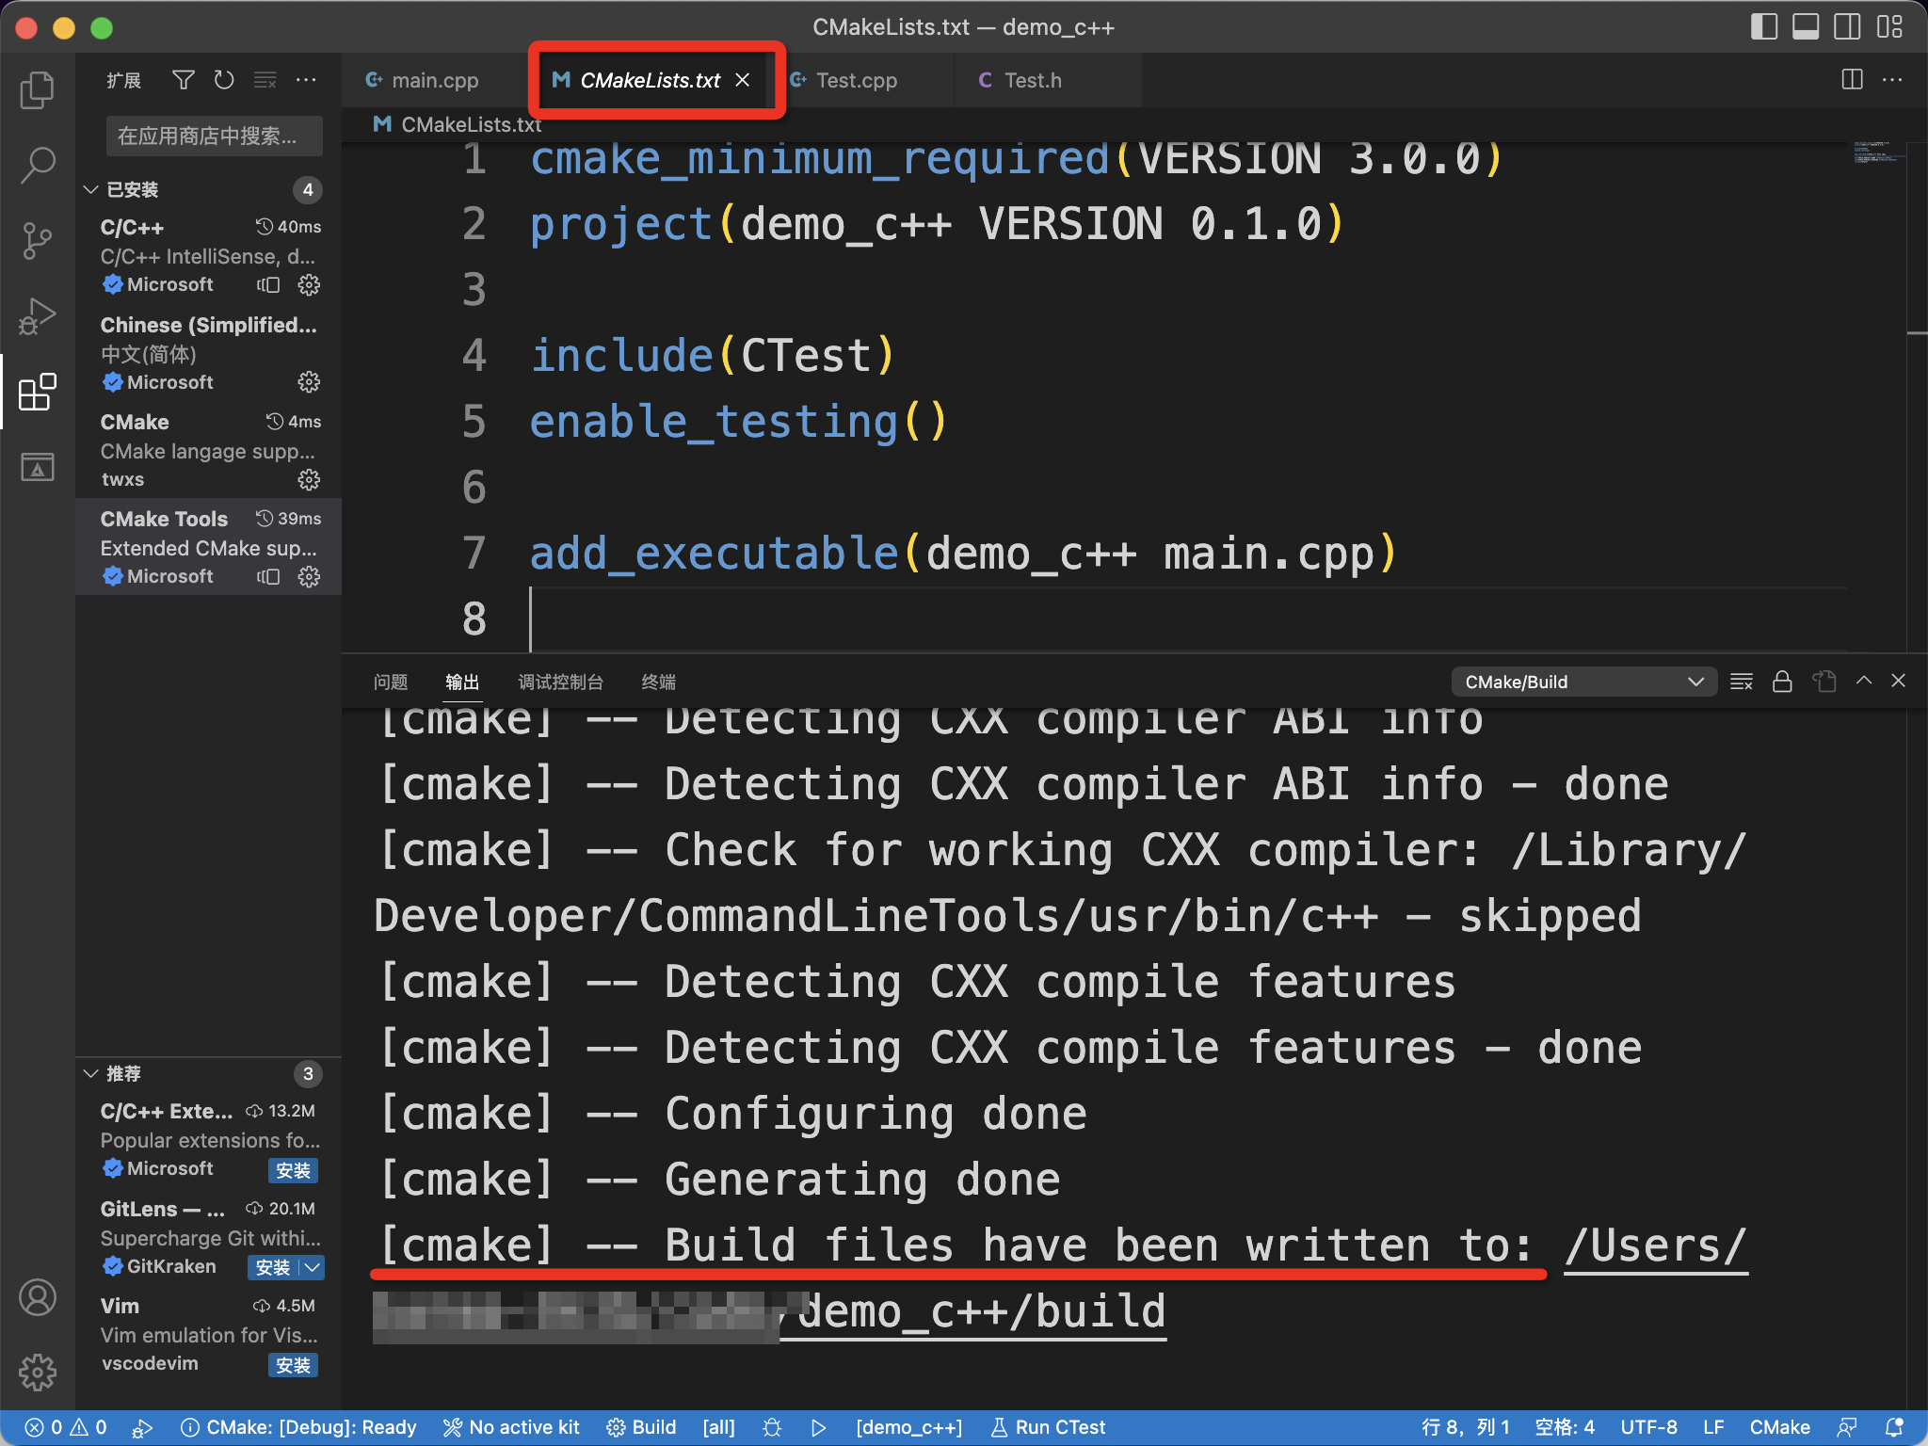The width and height of the screenshot is (1928, 1446).
Task: Click the feedback icon in status bar
Action: (x=1847, y=1427)
